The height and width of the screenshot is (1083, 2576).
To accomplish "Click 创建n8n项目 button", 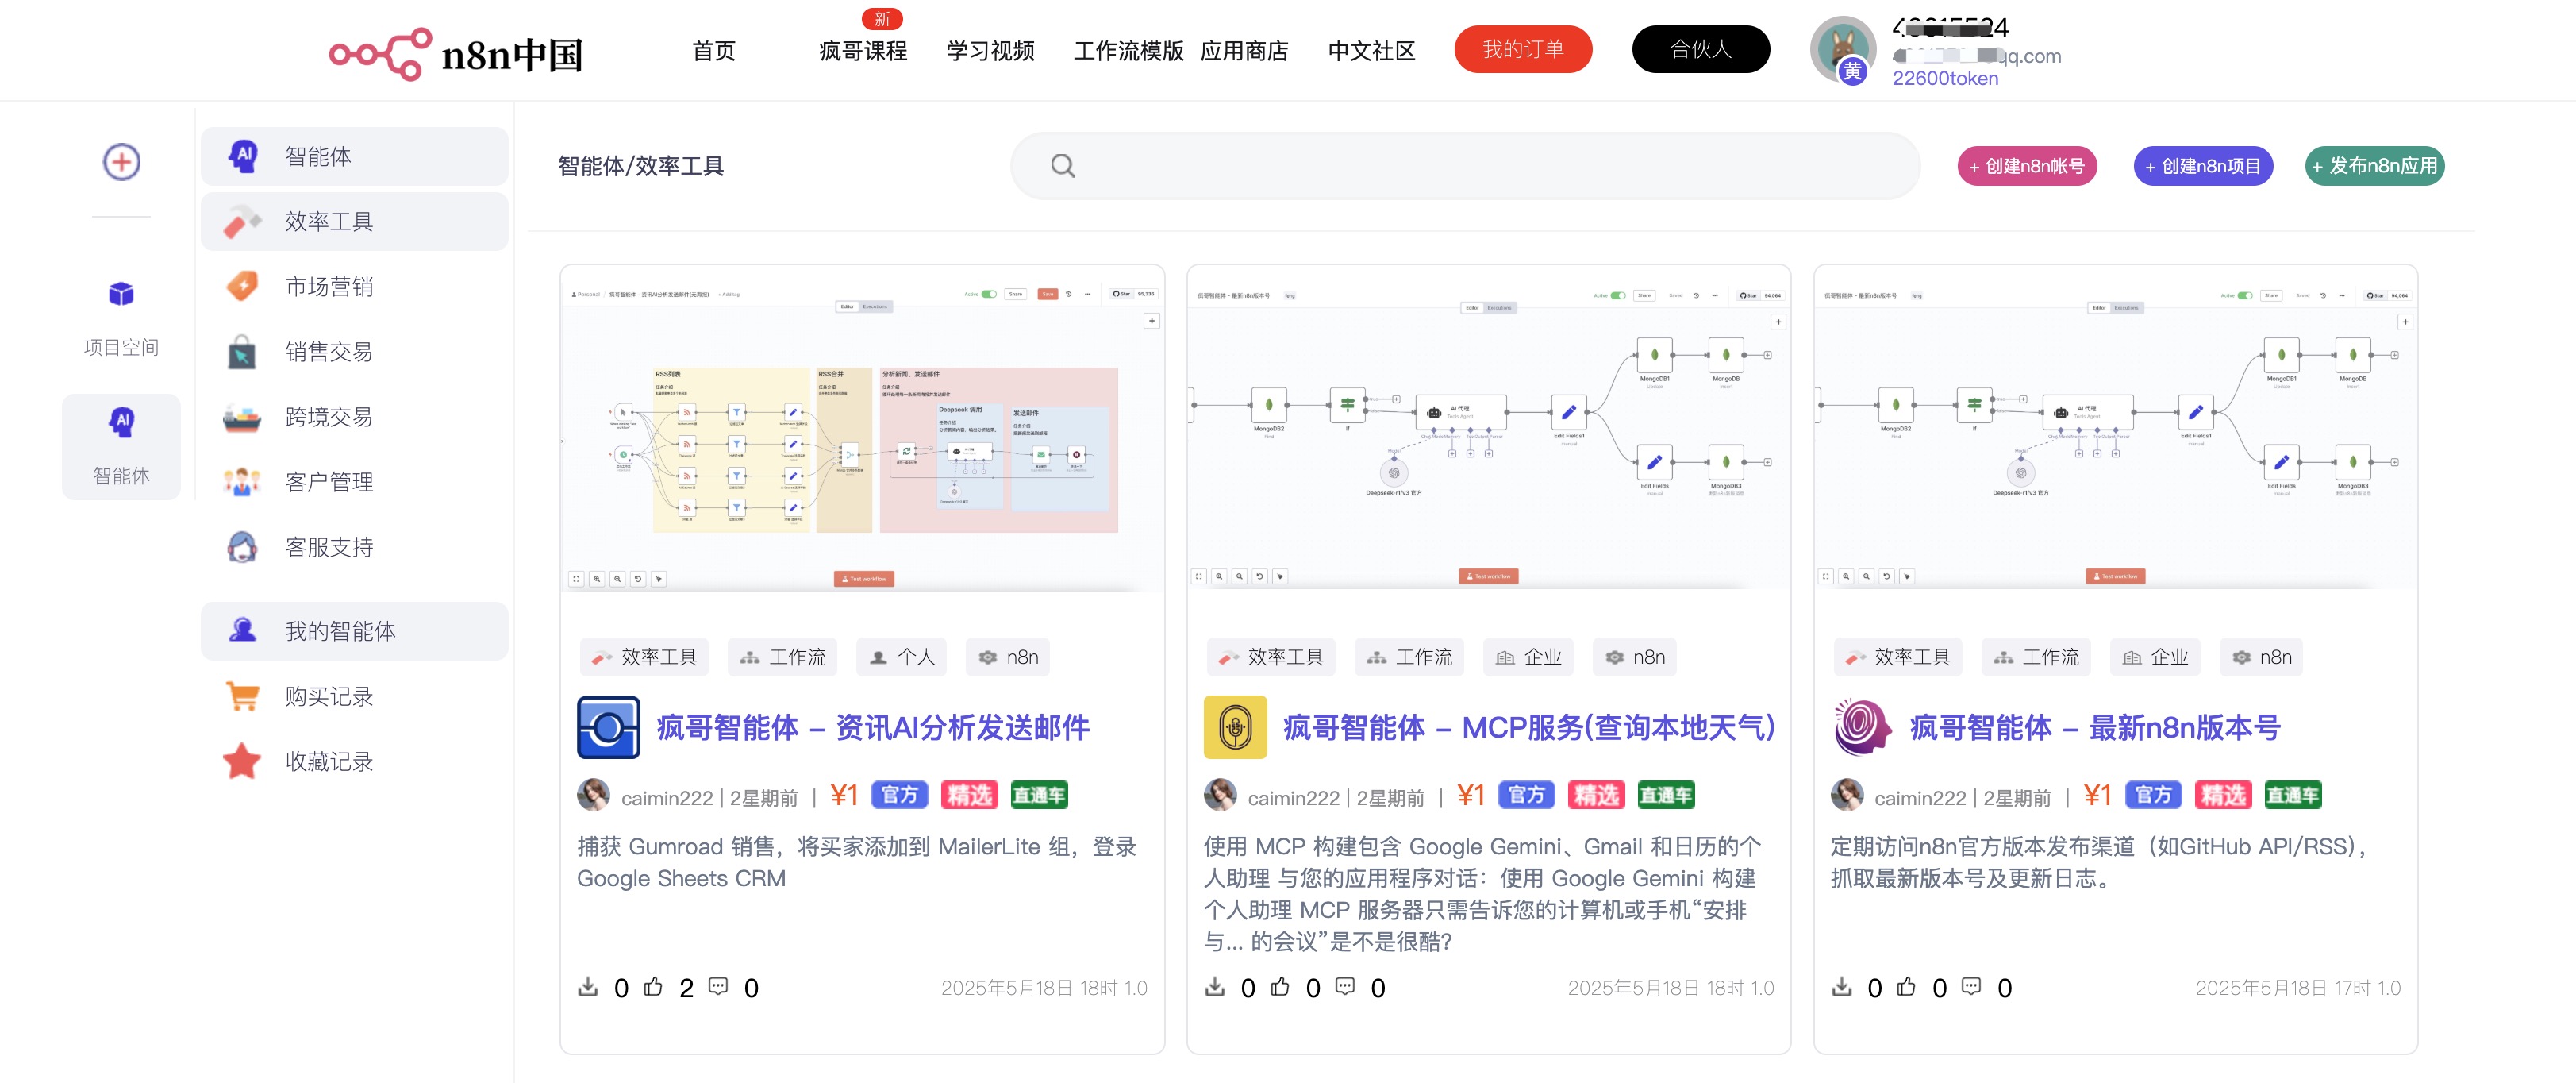I will tap(2203, 166).
